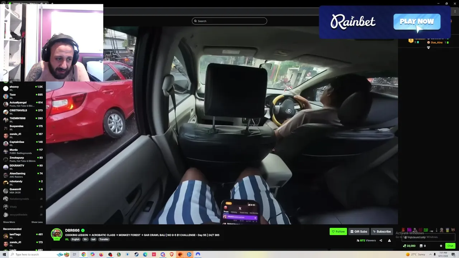Screen dimensions: 459x258
Task: Click the microphone tray icon
Action: (435, 254)
